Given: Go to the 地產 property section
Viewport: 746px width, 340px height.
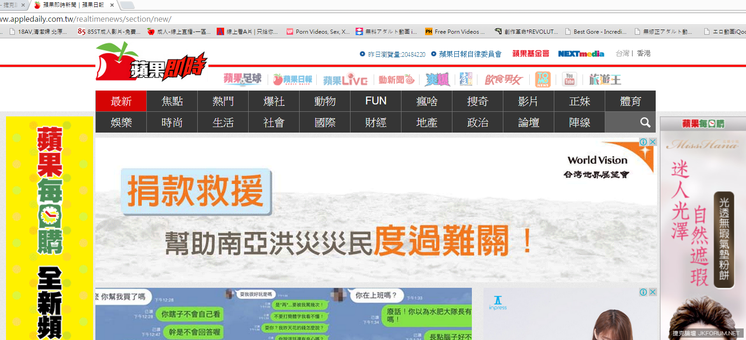Looking at the screenshot, I should pos(427,122).
